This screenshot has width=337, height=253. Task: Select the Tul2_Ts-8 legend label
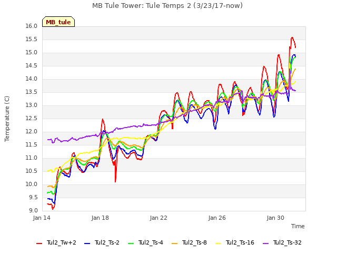pos(194,242)
